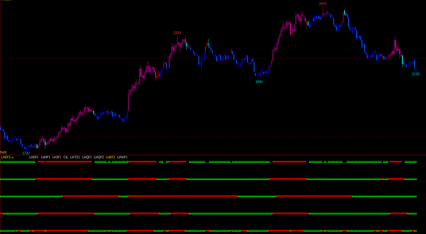426x234 pixels.
Task: Choose the LHQF2 indicator tab
Action: (99, 157)
